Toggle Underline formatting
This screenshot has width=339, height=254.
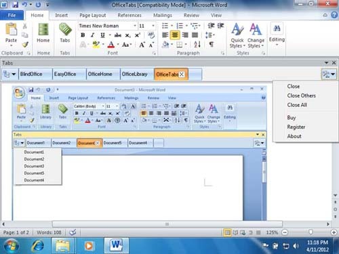[x=102, y=35]
